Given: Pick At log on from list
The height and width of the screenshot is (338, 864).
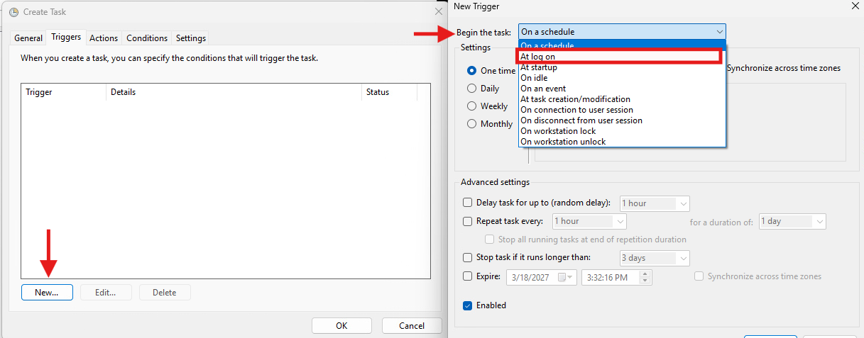Looking at the screenshot, I should [538, 57].
